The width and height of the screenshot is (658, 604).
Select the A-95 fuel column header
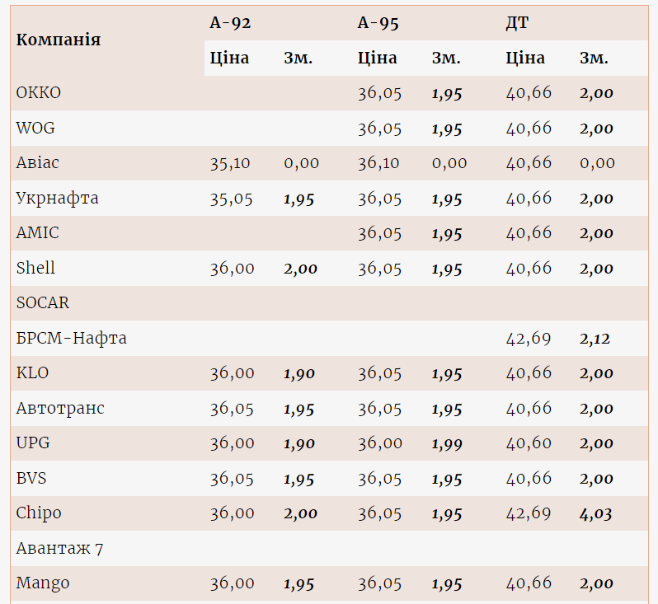[x=378, y=23]
